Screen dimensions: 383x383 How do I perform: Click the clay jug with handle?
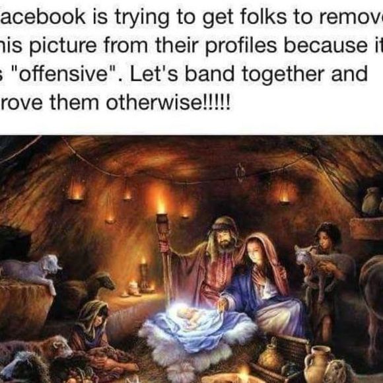(318, 364)
